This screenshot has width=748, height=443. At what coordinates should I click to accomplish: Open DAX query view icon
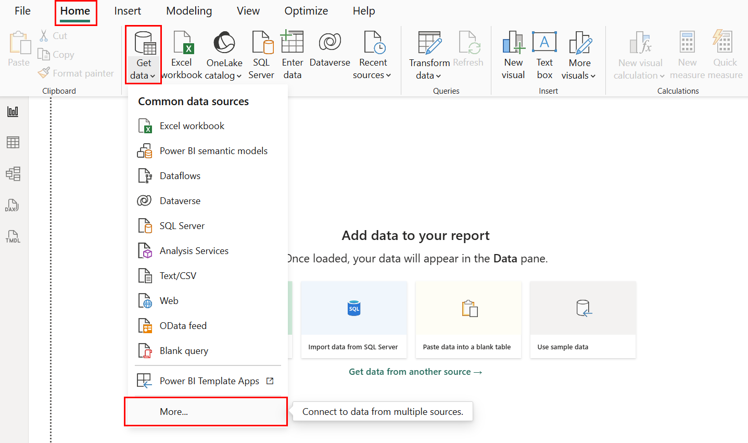(x=12, y=205)
